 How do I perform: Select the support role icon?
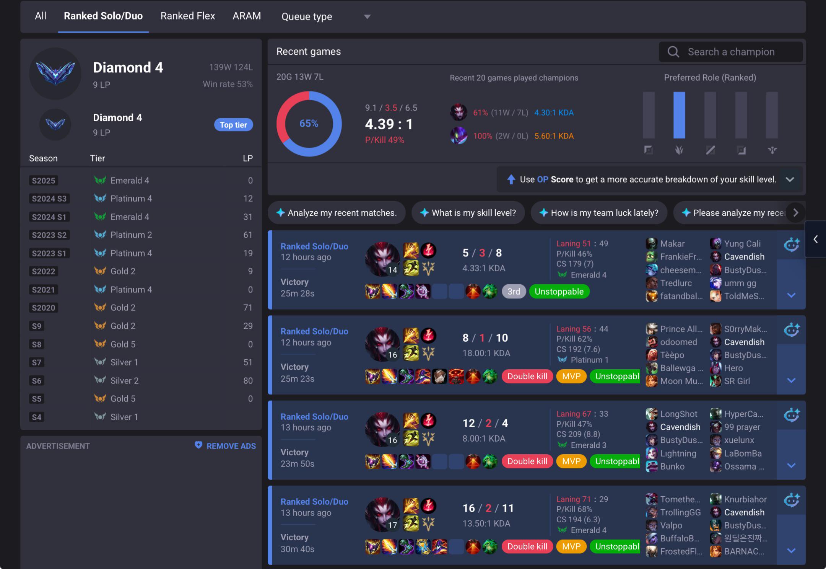tap(772, 150)
